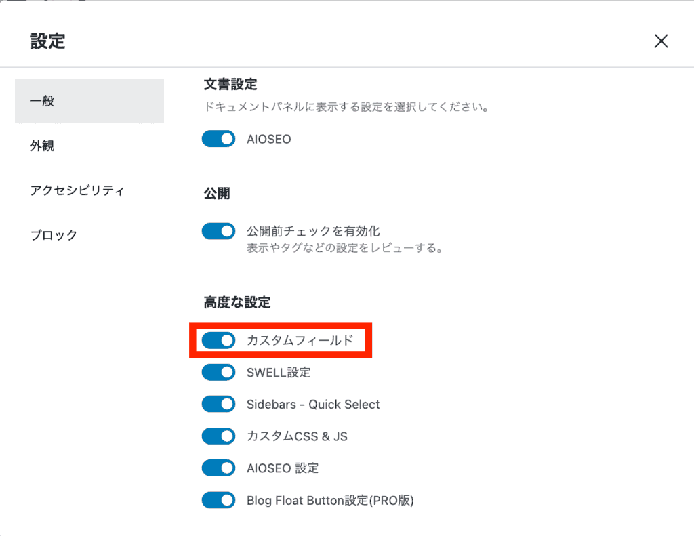Click the カスタムフィールド label text
Image resolution: width=694 pixels, height=536 pixels.
click(300, 340)
